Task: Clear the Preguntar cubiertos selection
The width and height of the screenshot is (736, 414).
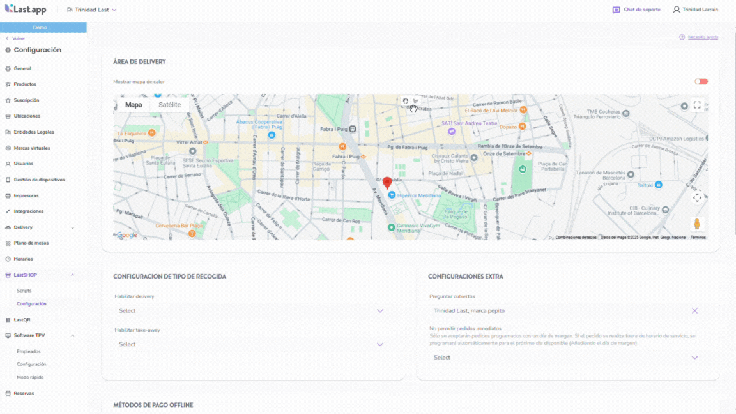Action: click(694, 311)
